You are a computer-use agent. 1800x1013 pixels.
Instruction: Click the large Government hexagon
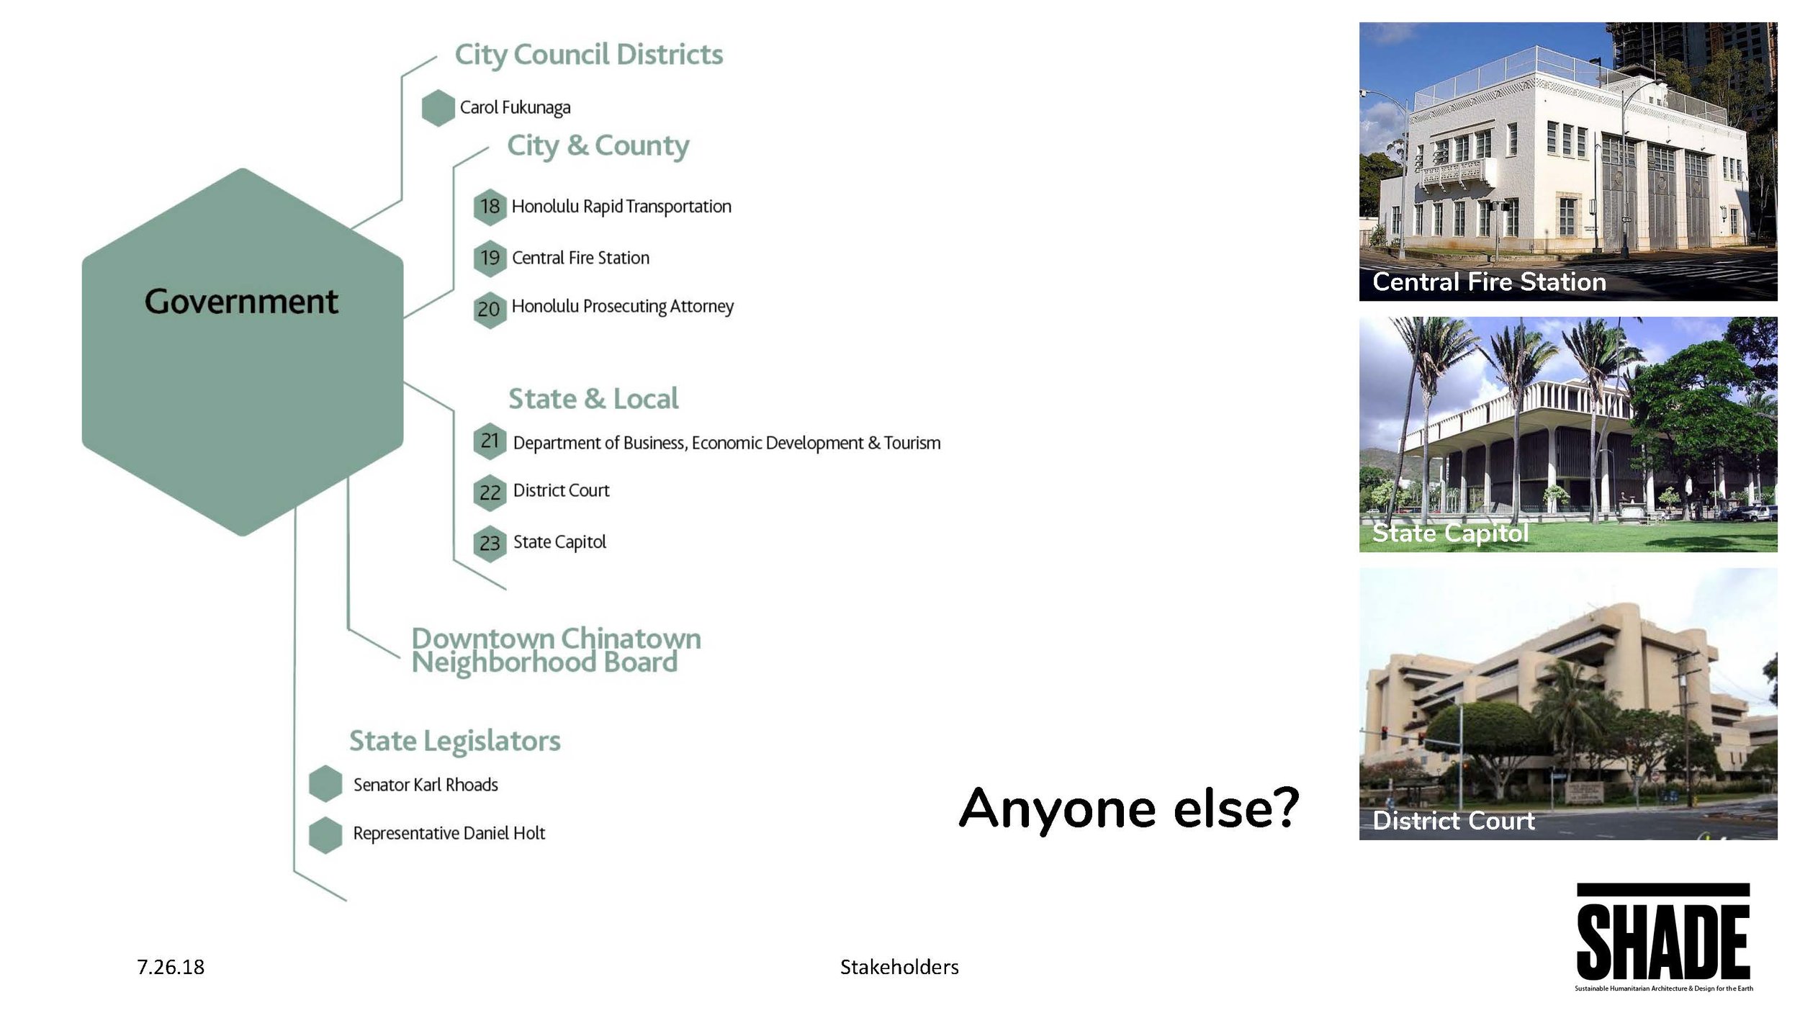243,352
